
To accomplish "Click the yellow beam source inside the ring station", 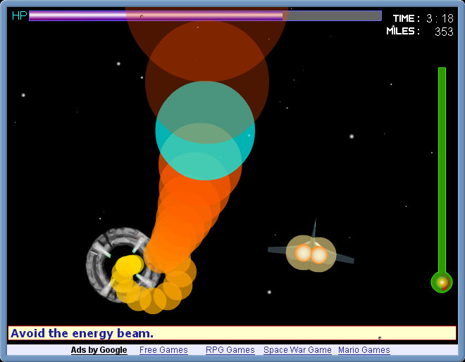I will tap(129, 265).
